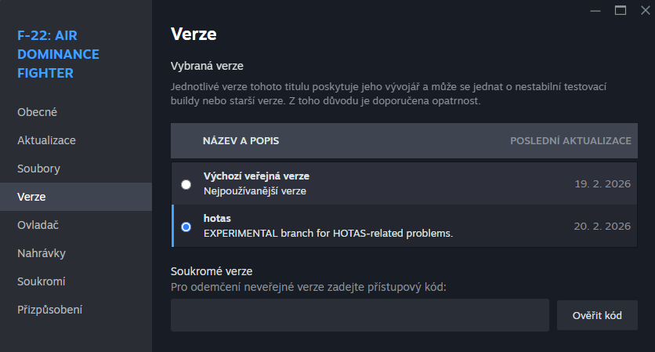Open the Obecné settings section
Viewport: 655px width, 352px height.
click(x=37, y=112)
